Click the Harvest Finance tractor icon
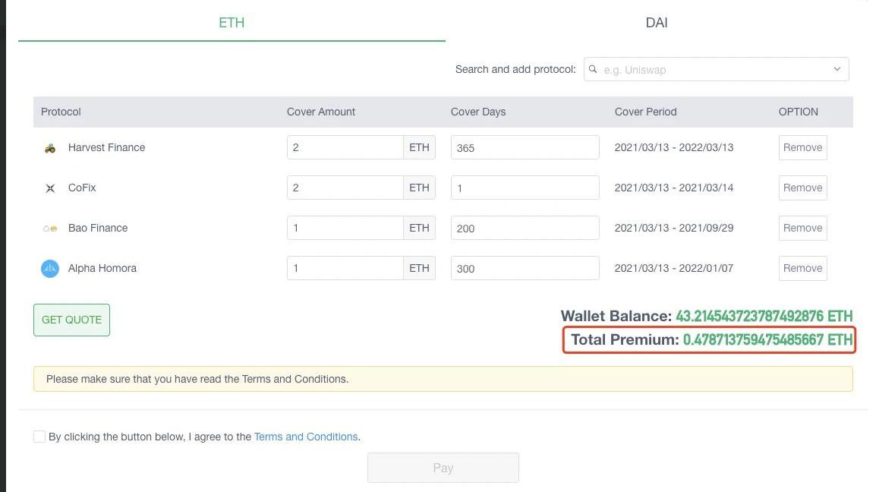 point(50,148)
